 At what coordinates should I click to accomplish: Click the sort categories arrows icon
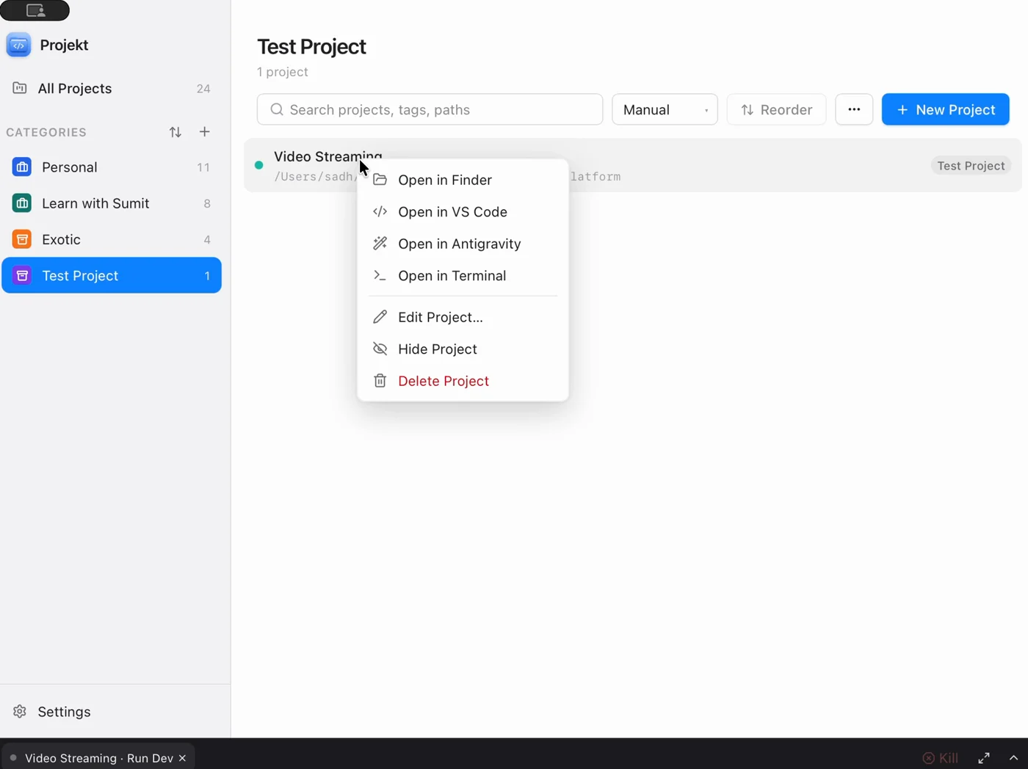click(x=175, y=132)
